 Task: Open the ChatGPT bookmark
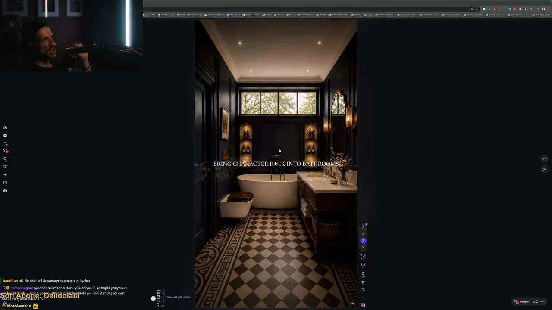tap(321, 15)
